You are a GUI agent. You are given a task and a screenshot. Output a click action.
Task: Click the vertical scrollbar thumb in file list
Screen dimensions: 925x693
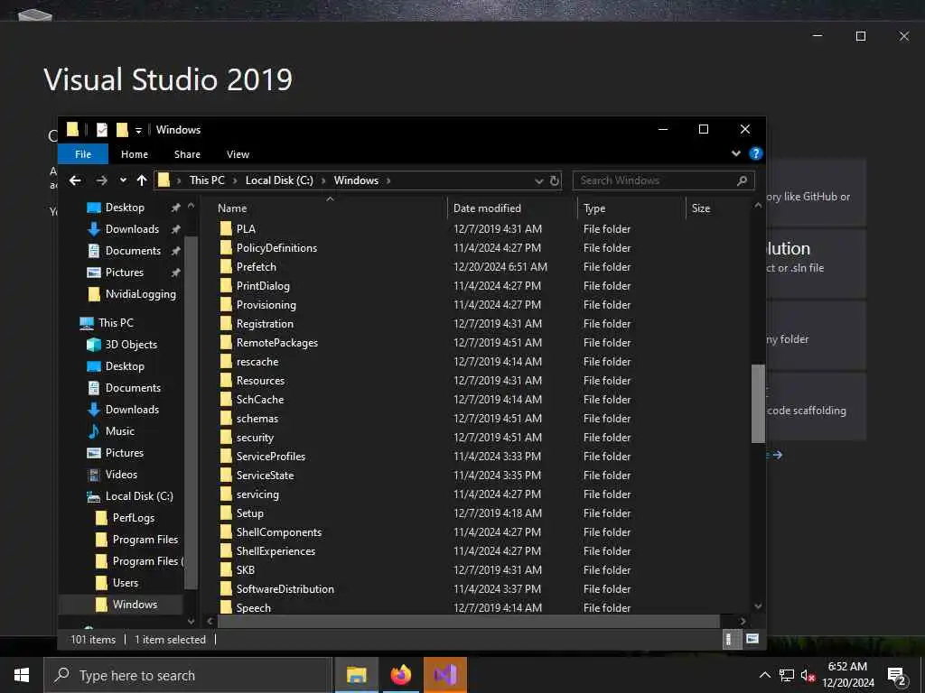click(x=758, y=403)
